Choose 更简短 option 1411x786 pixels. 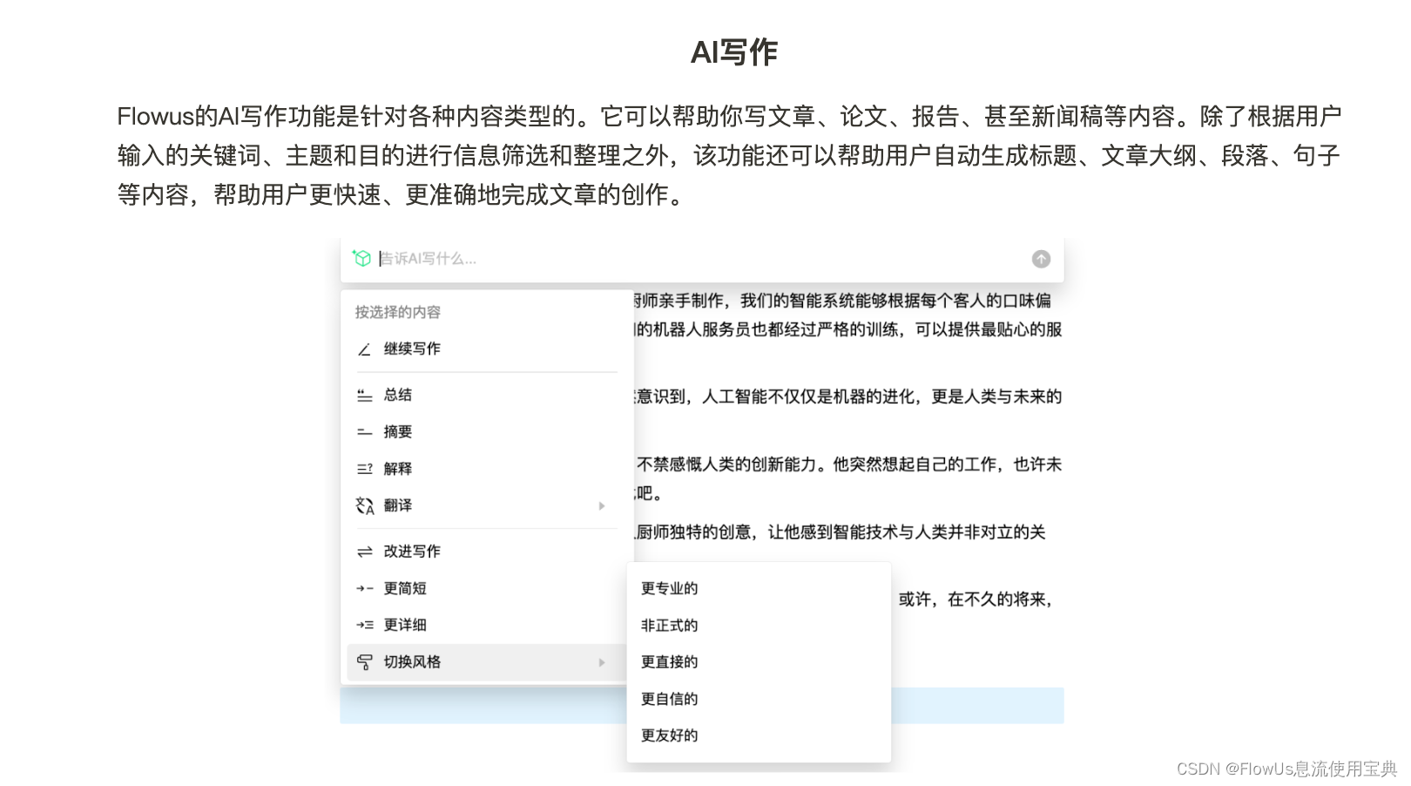pos(486,588)
